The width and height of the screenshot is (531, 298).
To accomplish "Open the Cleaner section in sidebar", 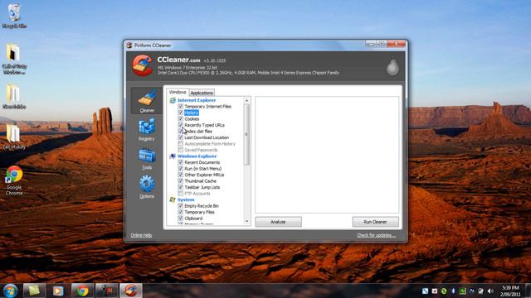I will [x=147, y=101].
